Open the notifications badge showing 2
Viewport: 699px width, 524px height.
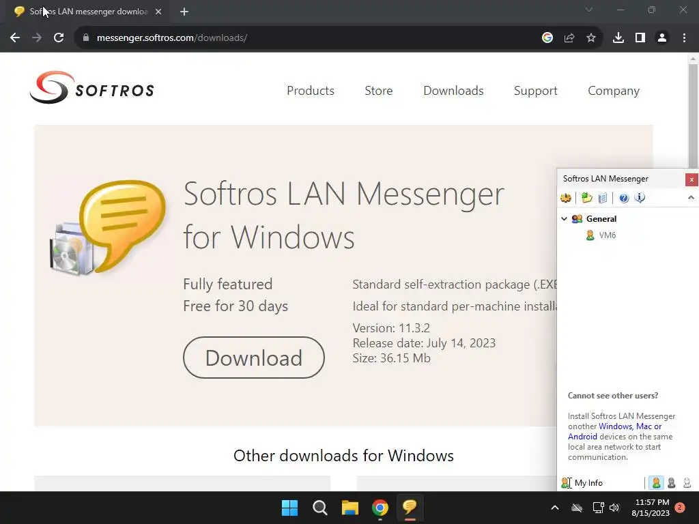coord(680,508)
